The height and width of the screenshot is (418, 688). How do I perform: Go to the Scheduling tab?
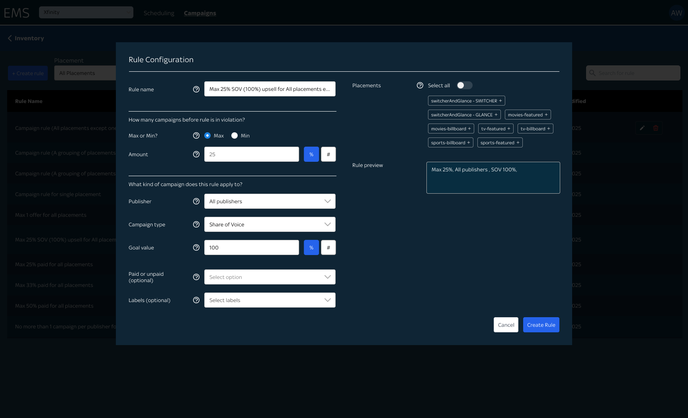[159, 13]
